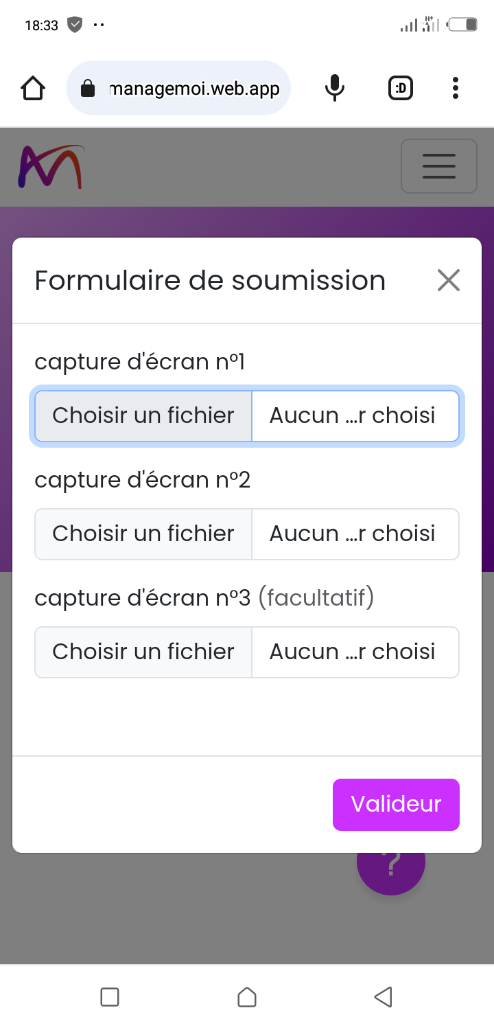
Task: Expand the hamburger navigation menu
Action: (x=439, y=166)
